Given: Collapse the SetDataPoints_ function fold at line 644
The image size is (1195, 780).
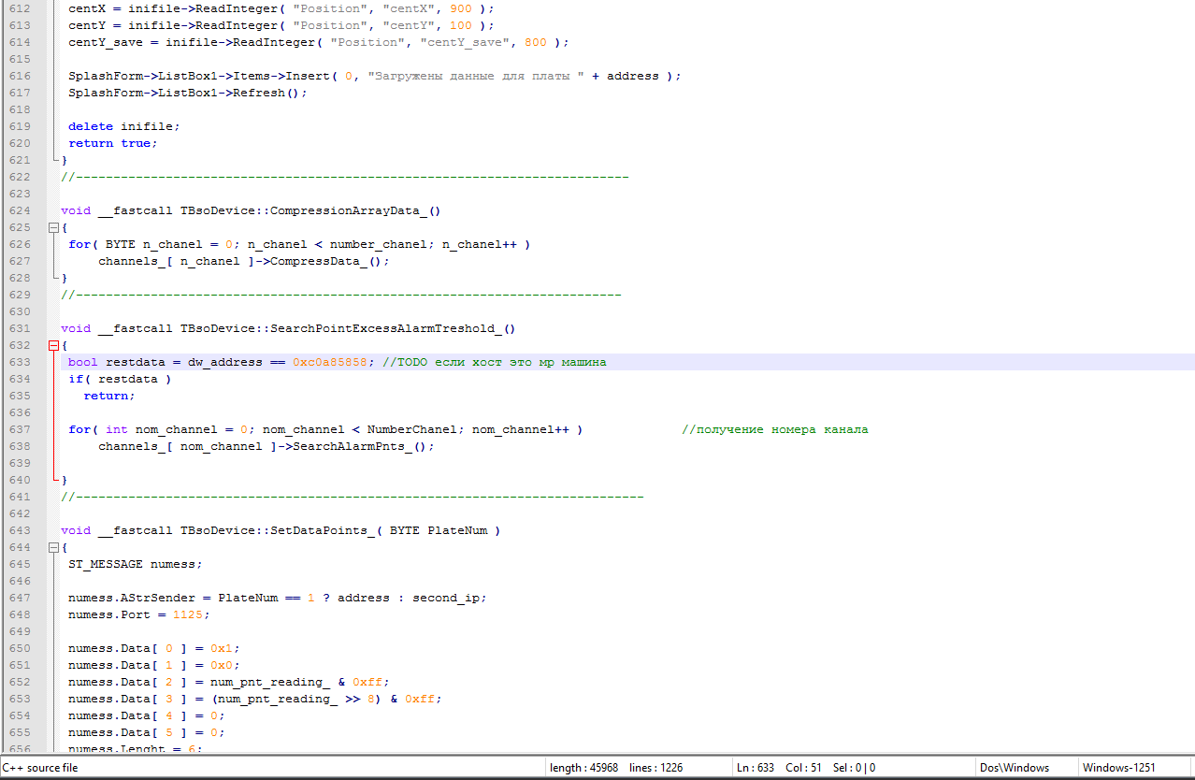Looking at the screenshot, I should click(x=53, y=547).
